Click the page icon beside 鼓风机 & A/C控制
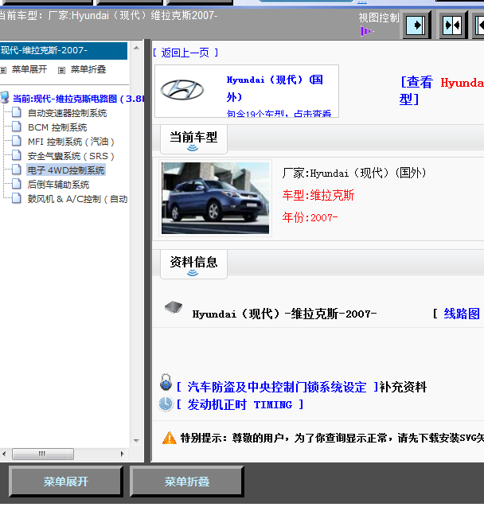This screenshot has height=507, width=484. pyautogui.click(x=17, y=198)
